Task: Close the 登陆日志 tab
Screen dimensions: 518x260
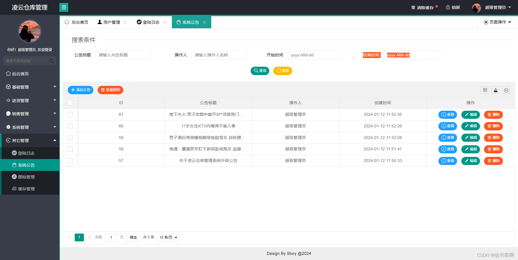Action: pyautogui.click(x=165, y=22)
